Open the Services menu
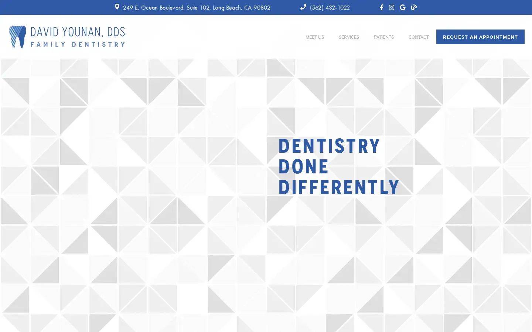This screenshot has width=532, height=332. pos(349,37)
